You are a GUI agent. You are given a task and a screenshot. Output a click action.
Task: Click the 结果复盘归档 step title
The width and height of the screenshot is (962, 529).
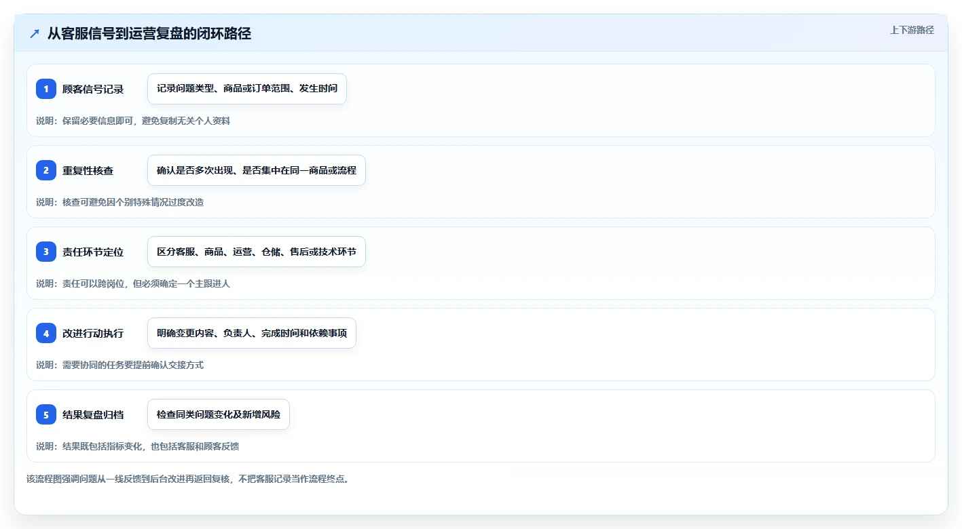coord(93,414)
